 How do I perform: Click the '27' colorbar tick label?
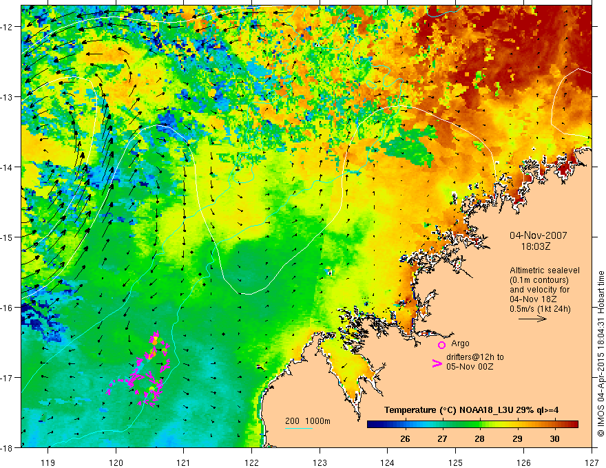click(x=442, y=438)
